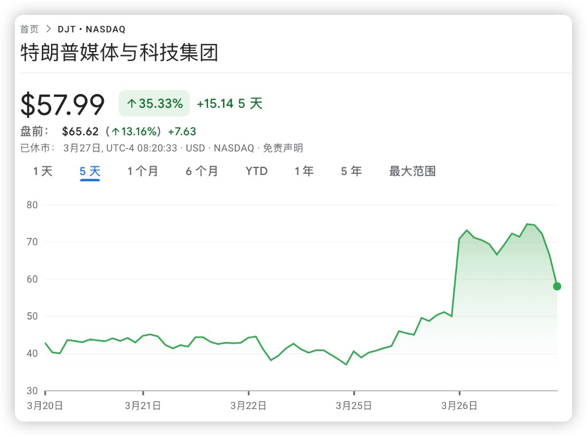
Task: Click the pre-market 13.16% change
Action: [x=133, y=131]
